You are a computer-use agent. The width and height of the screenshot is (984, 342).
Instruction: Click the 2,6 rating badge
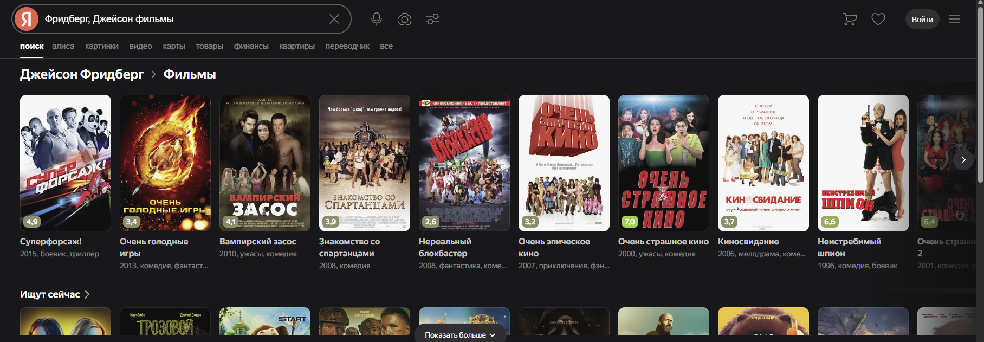(x=431, y=222)
